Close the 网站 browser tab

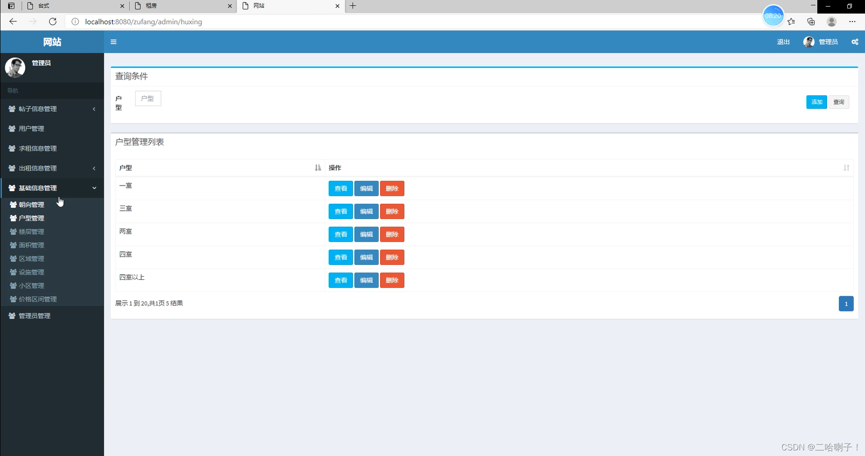tap(338, 6)
